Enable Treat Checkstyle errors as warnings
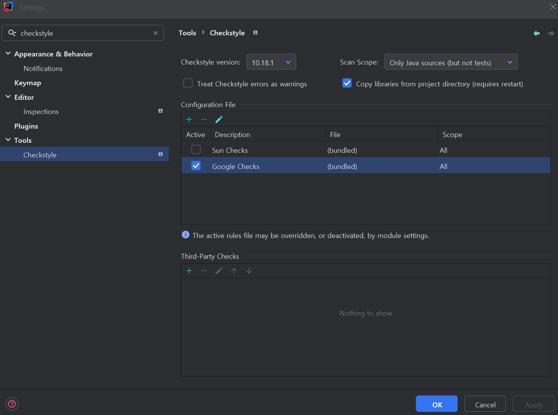 point(188,83)
